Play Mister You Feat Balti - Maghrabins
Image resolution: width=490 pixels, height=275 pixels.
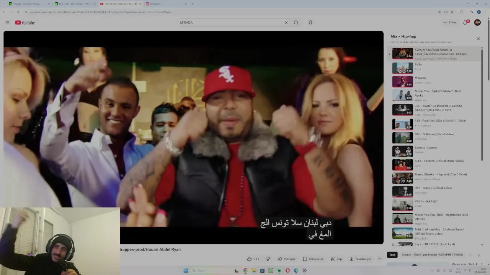pos(434,218)
